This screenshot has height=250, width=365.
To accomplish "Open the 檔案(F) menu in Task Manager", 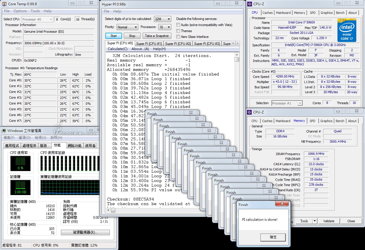I will (x=9, y=138).
